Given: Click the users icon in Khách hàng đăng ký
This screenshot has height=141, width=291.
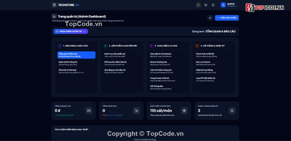Looking at the screenshot, I should 232,111.
